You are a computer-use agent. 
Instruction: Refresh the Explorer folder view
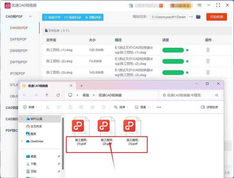point(58,95)
